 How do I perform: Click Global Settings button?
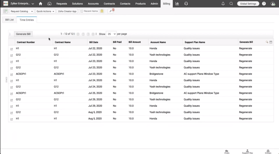pyautogui.click(x=248, y=4)
